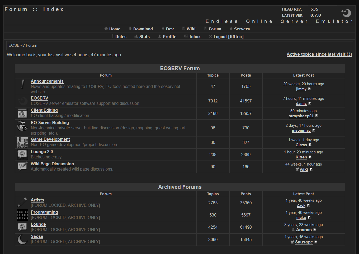Click the flag beside Sausage's latest post
Screen dimensions: 359x254
click(316, 242)
